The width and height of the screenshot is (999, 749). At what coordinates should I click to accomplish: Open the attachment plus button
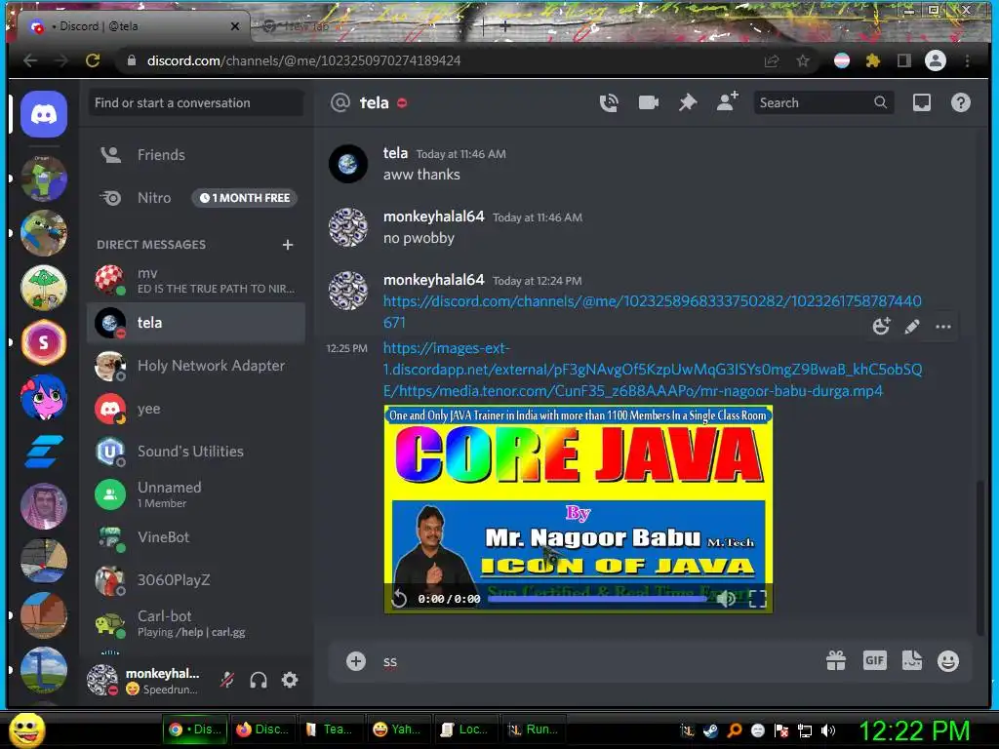(x=355, y=661)
